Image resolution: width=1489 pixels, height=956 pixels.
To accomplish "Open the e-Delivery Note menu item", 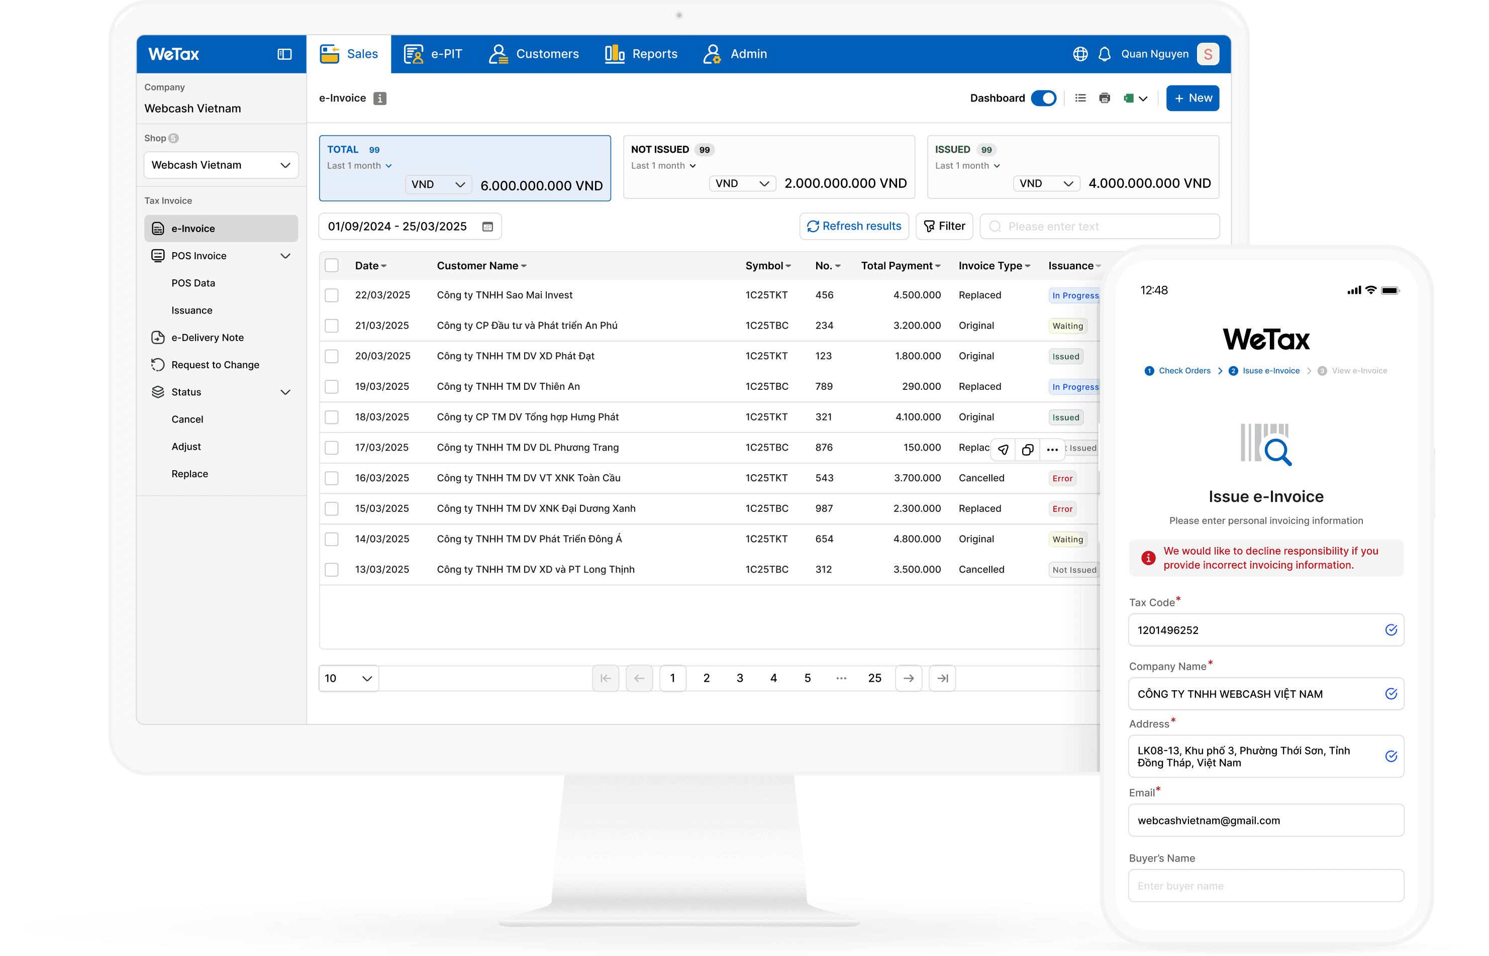I will coord(208,338).
